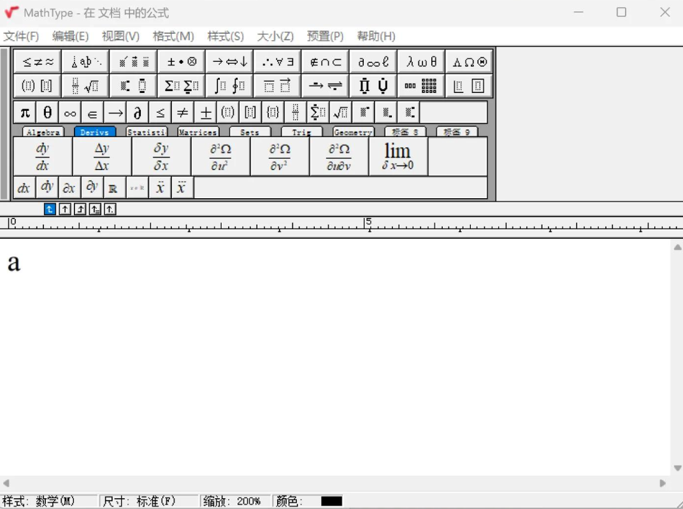This screenshot has width=683, height=509.
Task: Insert the theta symbol
Action: click(48, 113)
